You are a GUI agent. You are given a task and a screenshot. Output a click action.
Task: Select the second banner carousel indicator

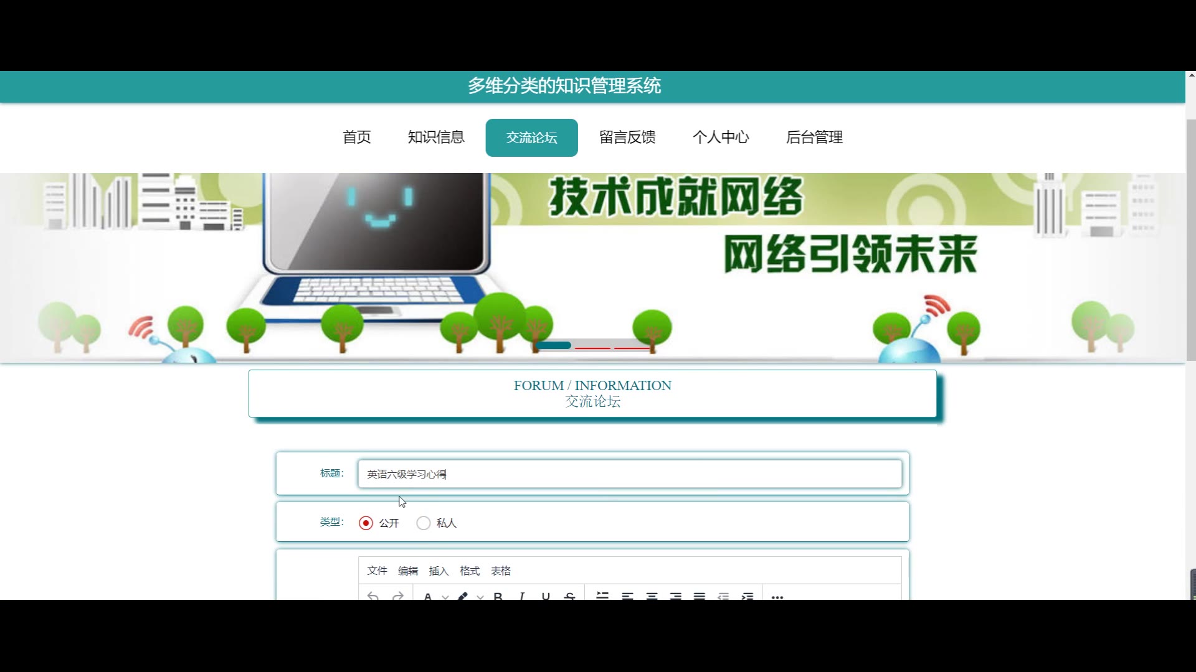592,347
